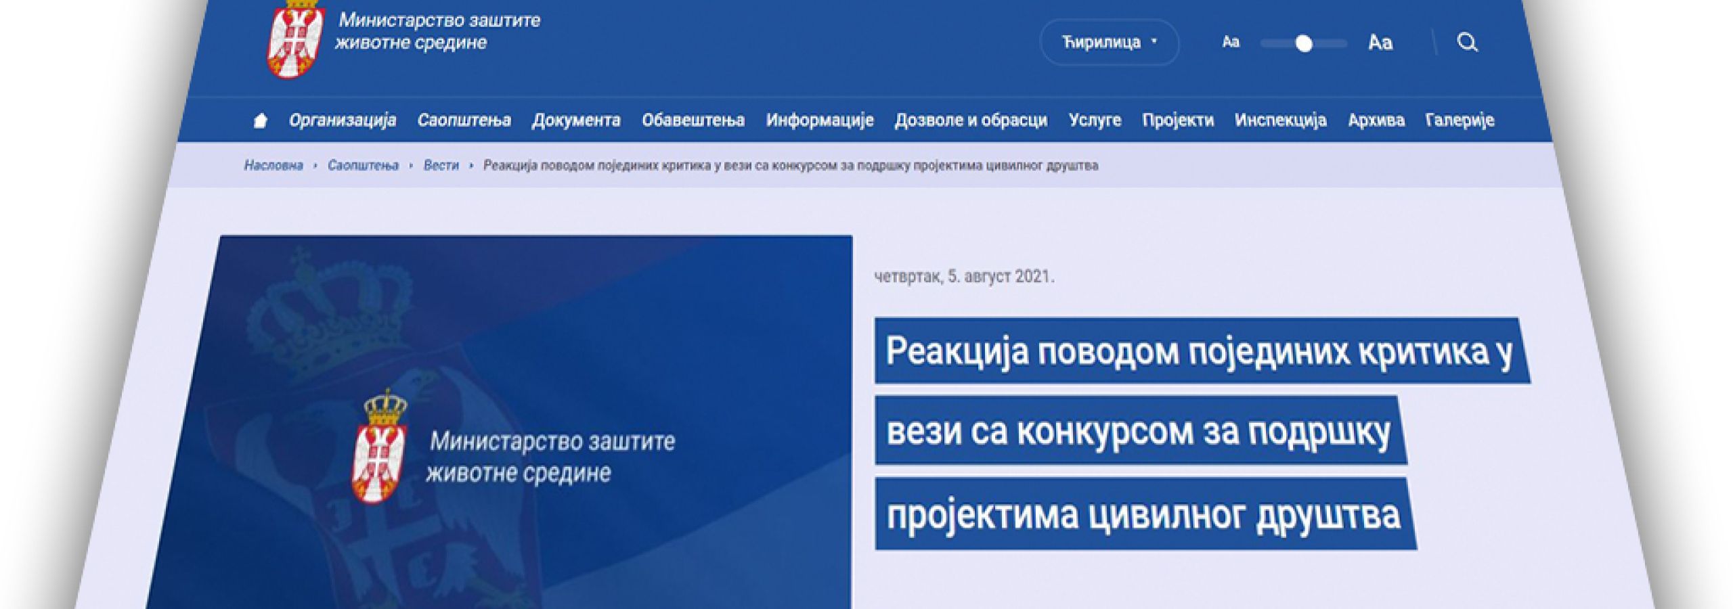Click the article banner image
This screenshot has width=1733, height=609.
point(514,420)
